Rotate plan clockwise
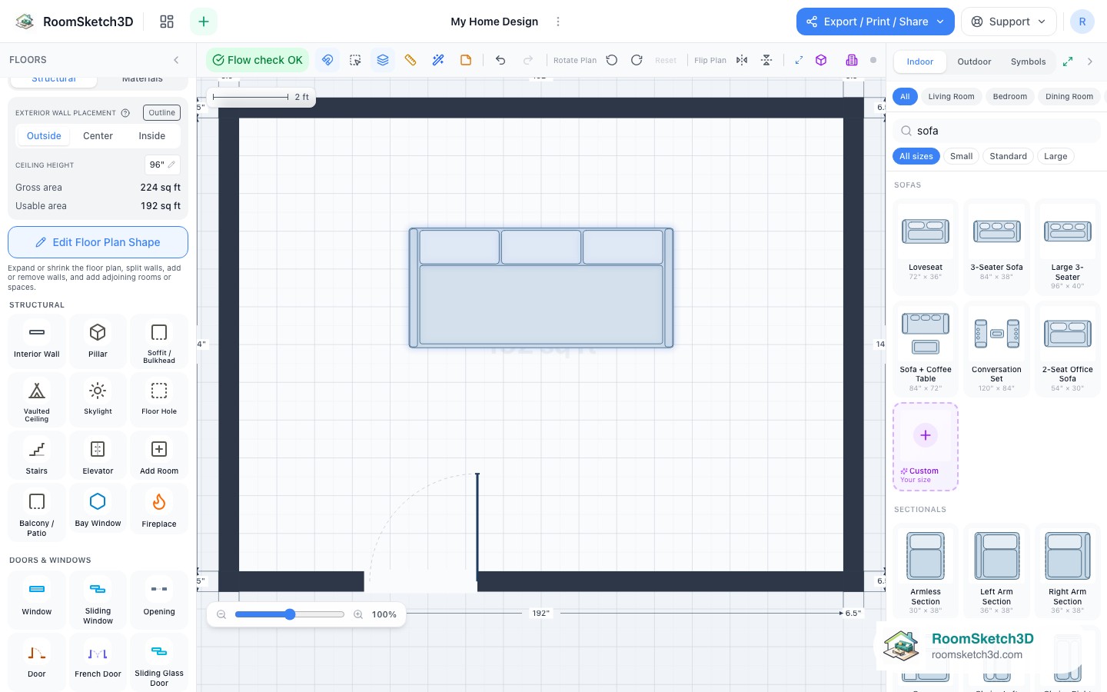1107x692 pixels. (637, 60)
